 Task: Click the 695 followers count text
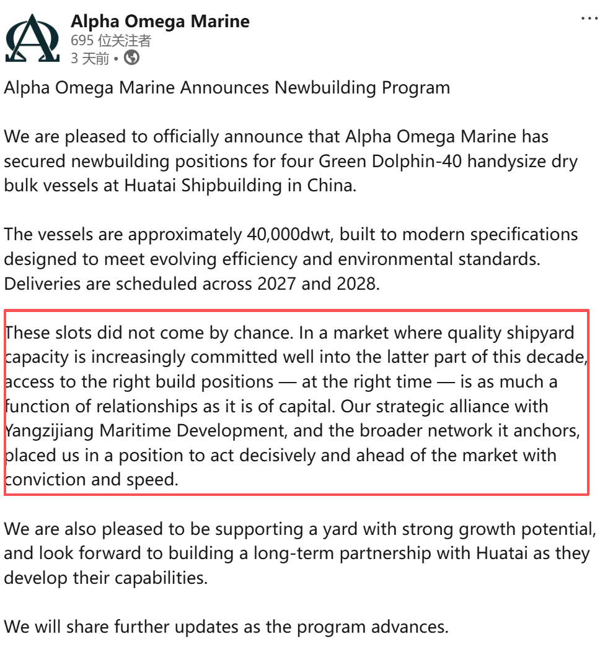pyautogui.click(x=111, y=41)
